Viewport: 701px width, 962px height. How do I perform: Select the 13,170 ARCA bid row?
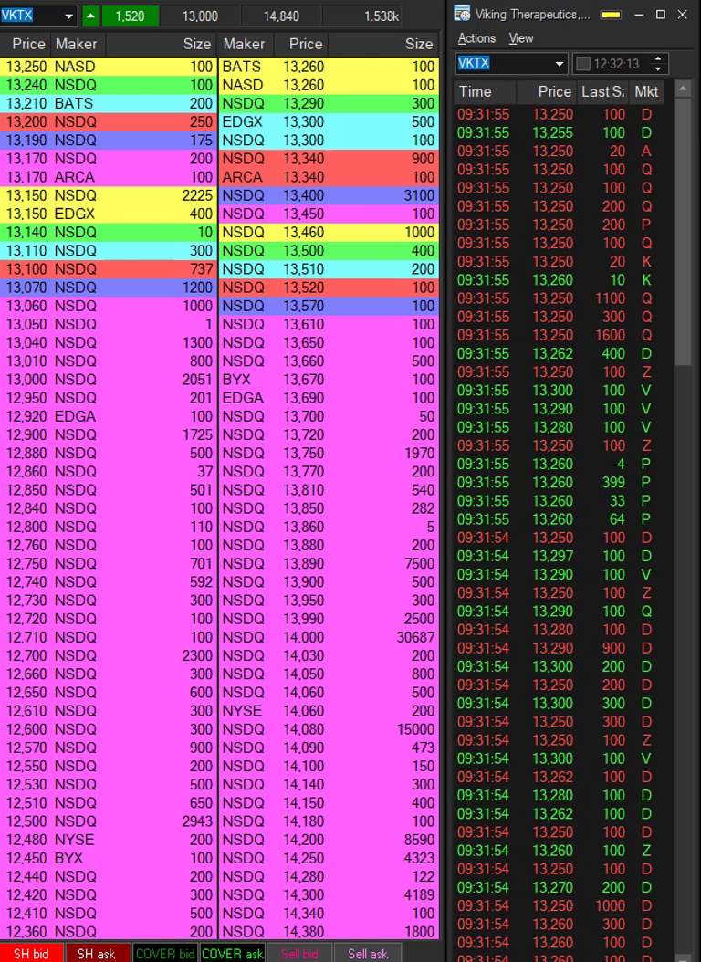tap(108, 177)
